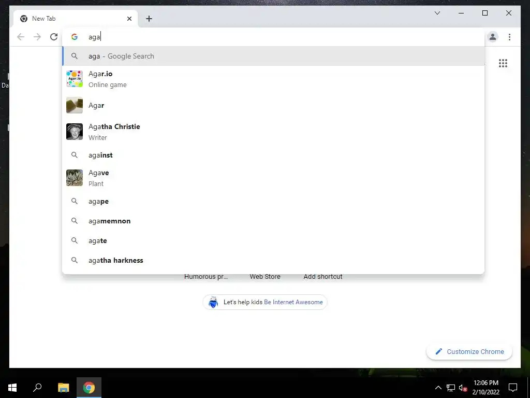Select the 'agamemnon' search suggestion
The height and width of the screenshot is (398, 530).
[273, 221]
